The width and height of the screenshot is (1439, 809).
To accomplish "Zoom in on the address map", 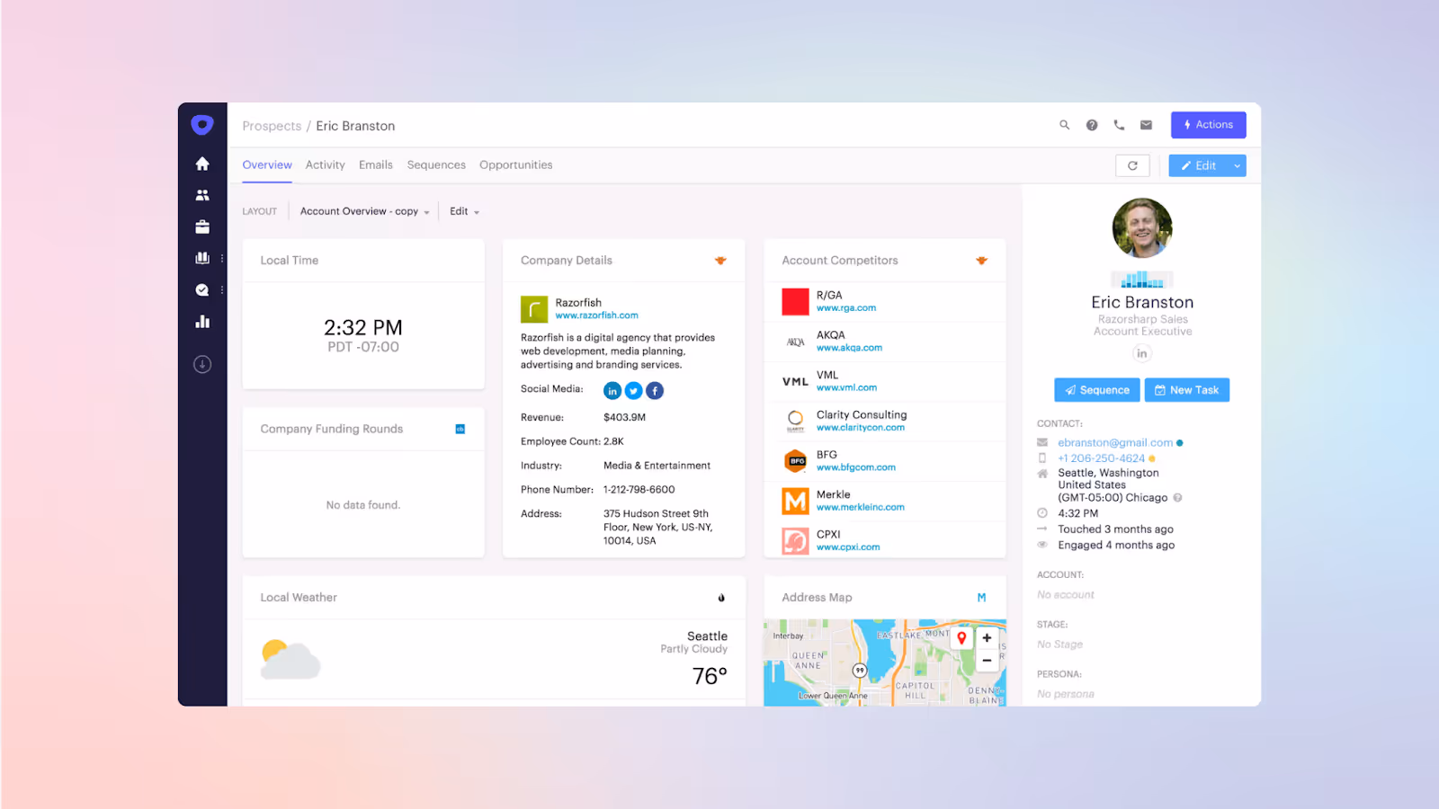I will click(987, 638).
